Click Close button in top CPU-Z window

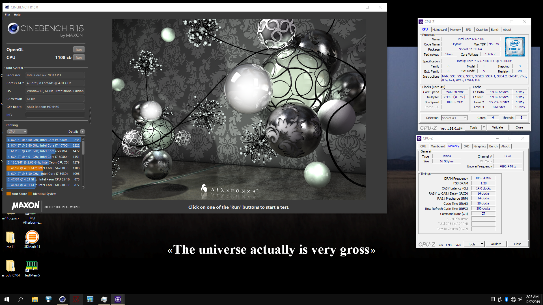pos(519,128)
